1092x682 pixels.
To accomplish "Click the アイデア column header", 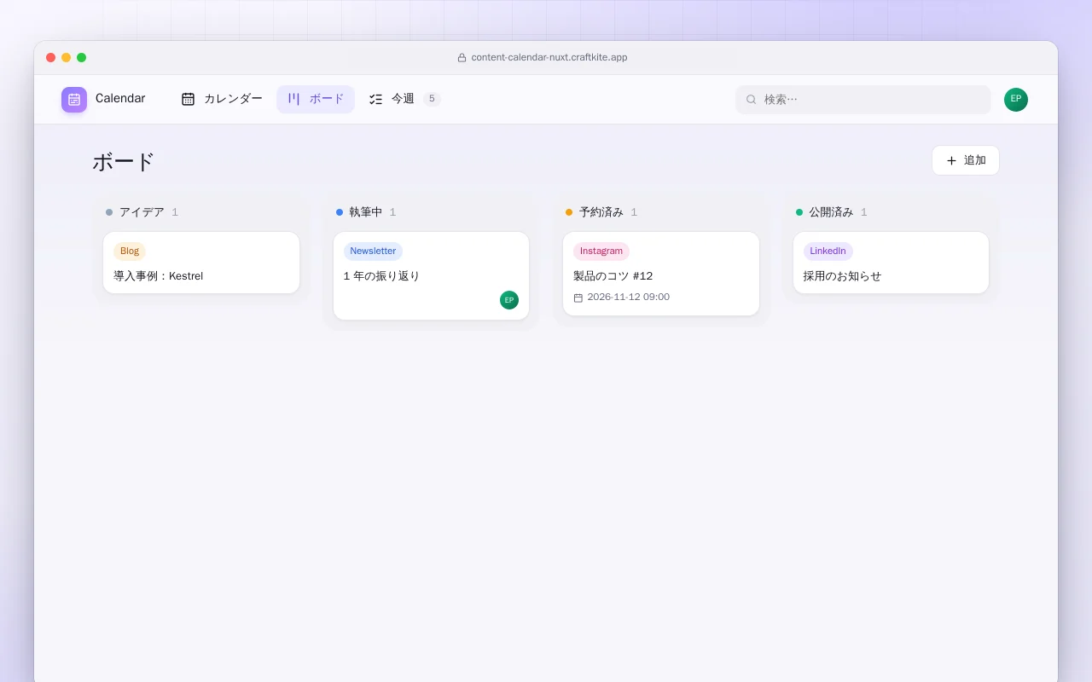I will [142, 212].
